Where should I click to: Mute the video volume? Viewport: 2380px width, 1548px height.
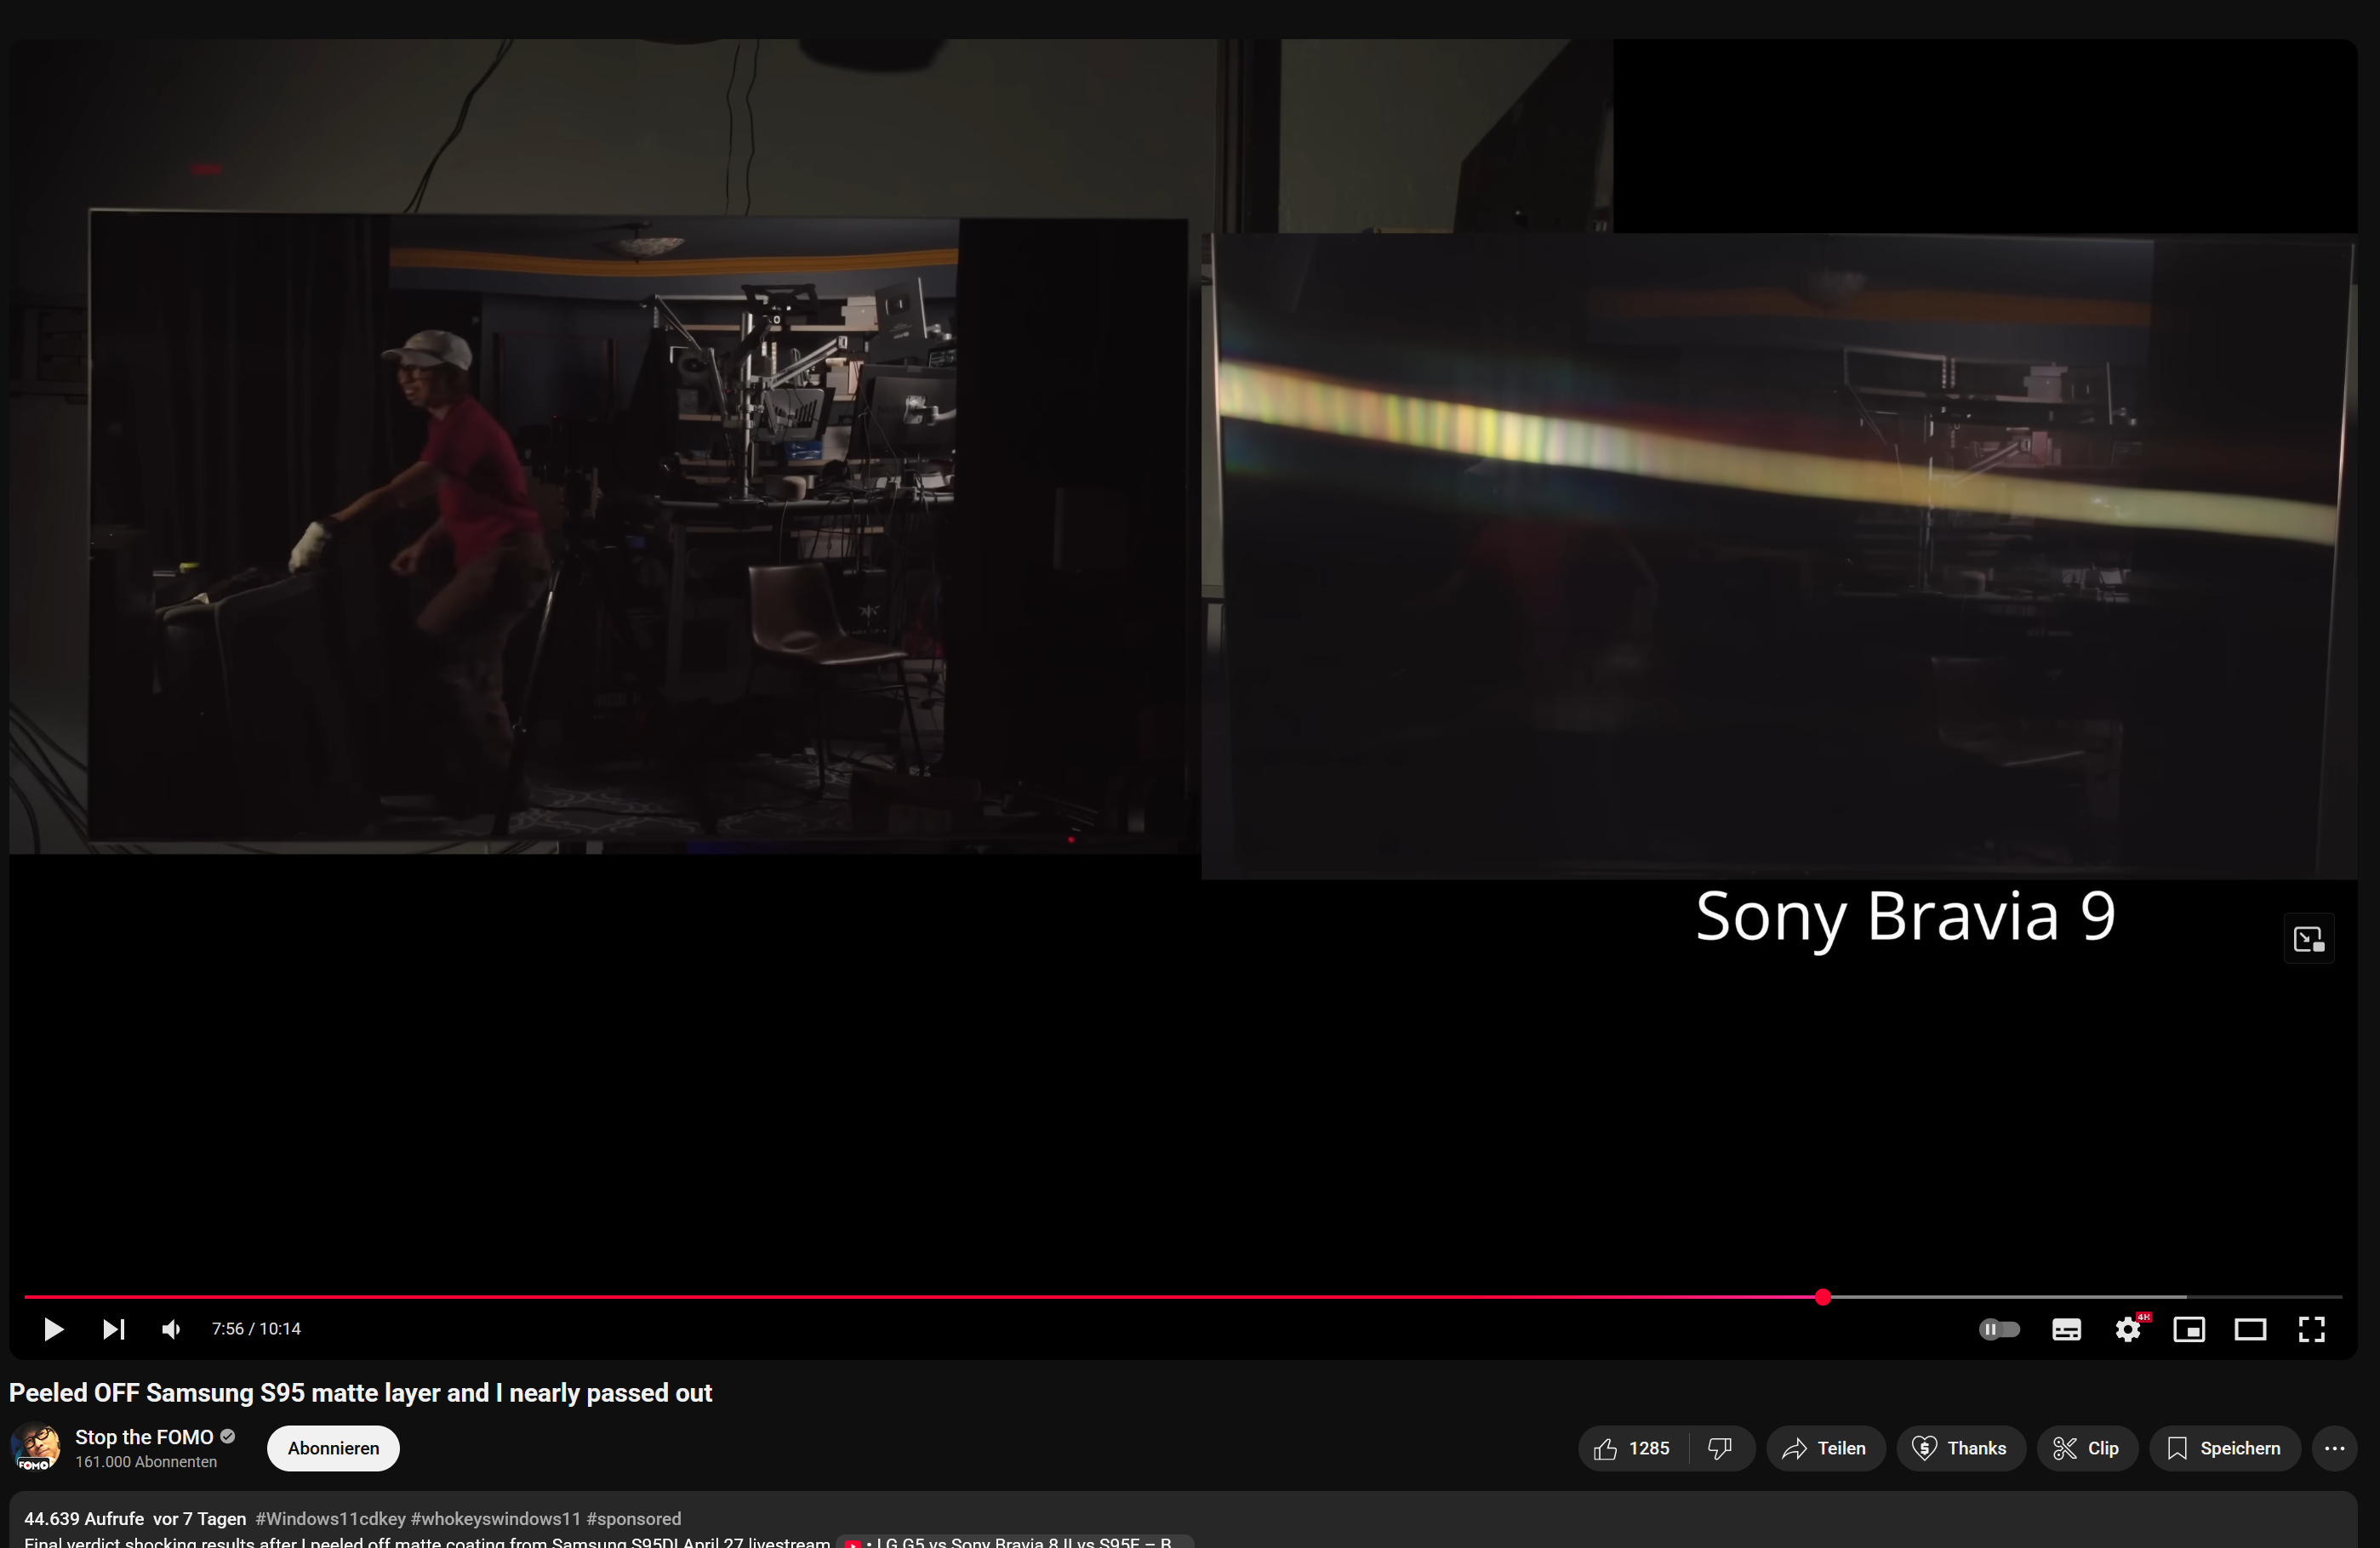tap(171, 1329)
